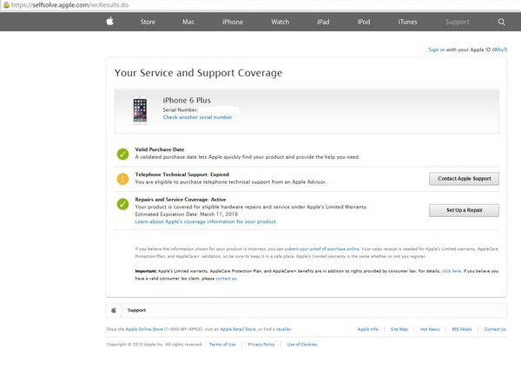Open the Hot News footer link
Image resolution: width=521 pixels, height=382 pixels.
pos(430,329)
